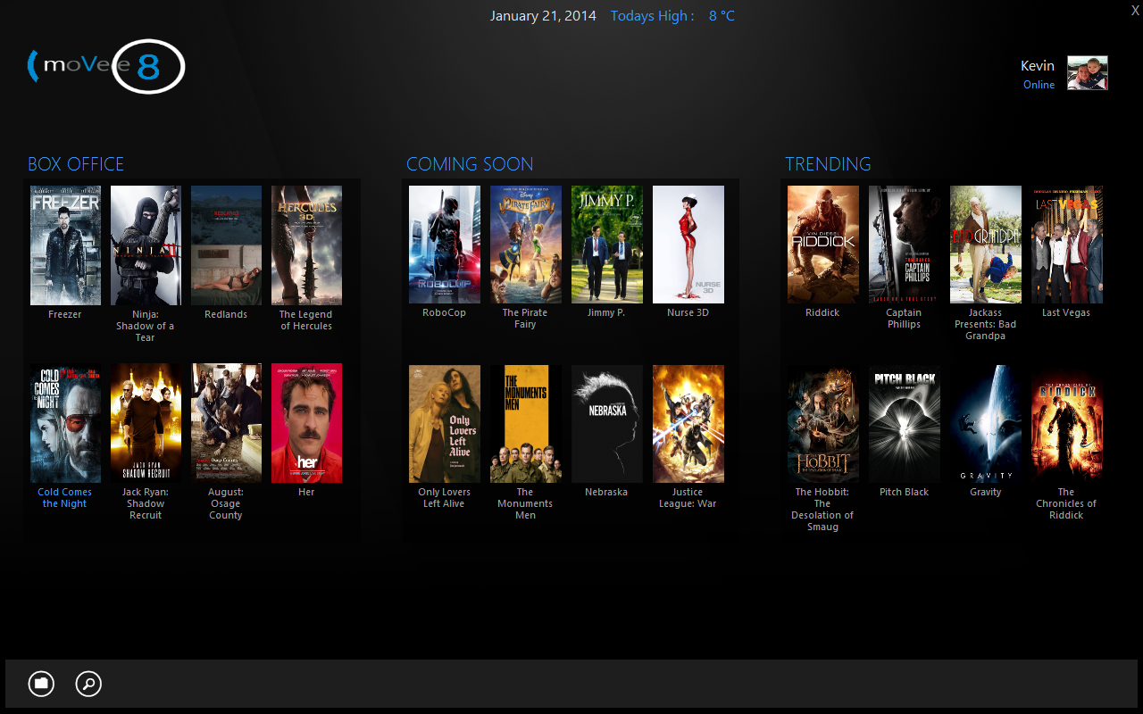Open The Legend of Hercules poster
Image resolution: width=1143 pixels, height=714 pixels.
click(306, 245)
